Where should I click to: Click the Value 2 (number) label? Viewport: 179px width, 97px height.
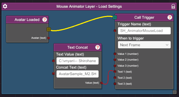(128, 60)
